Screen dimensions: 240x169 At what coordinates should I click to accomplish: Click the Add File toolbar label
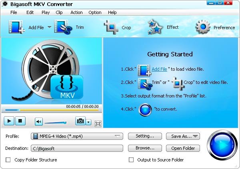coord(36,28)
